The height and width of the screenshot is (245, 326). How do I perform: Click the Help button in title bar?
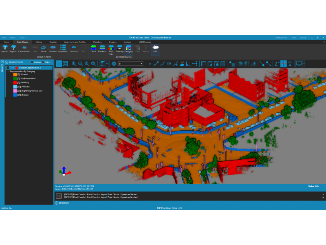[294, 38]
